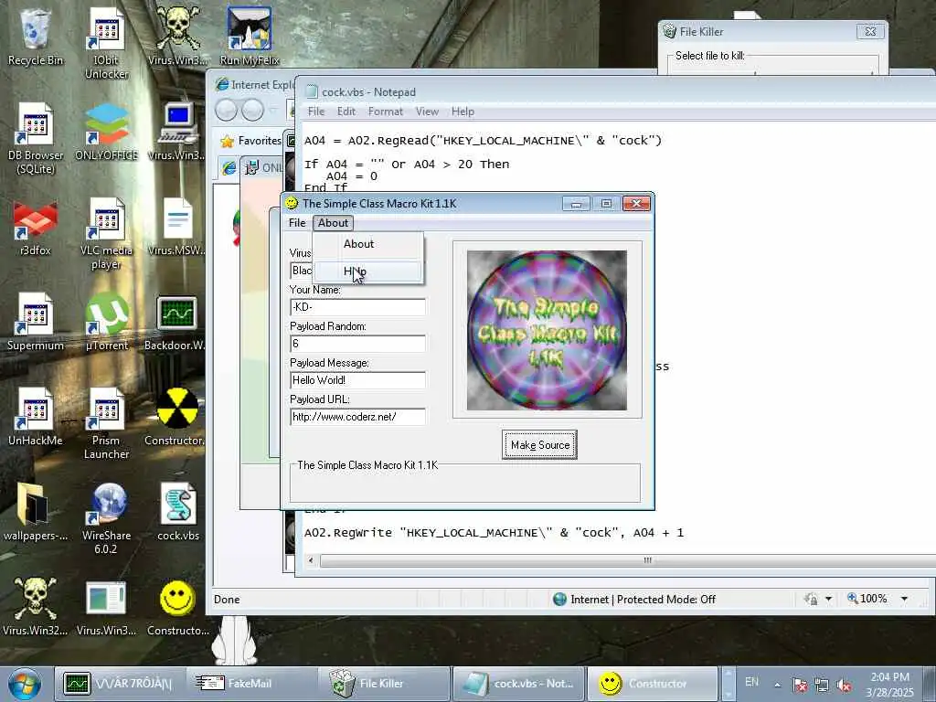The height and width of the screenshot is (702, 936).
Task: Select the Virus.Win3 computer desktop icon
Action: [176, 132]
